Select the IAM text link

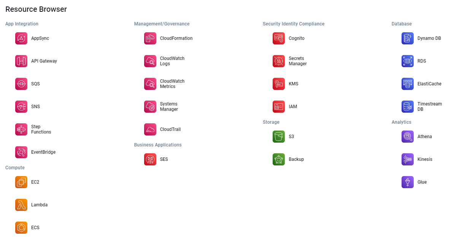(293, 107)
